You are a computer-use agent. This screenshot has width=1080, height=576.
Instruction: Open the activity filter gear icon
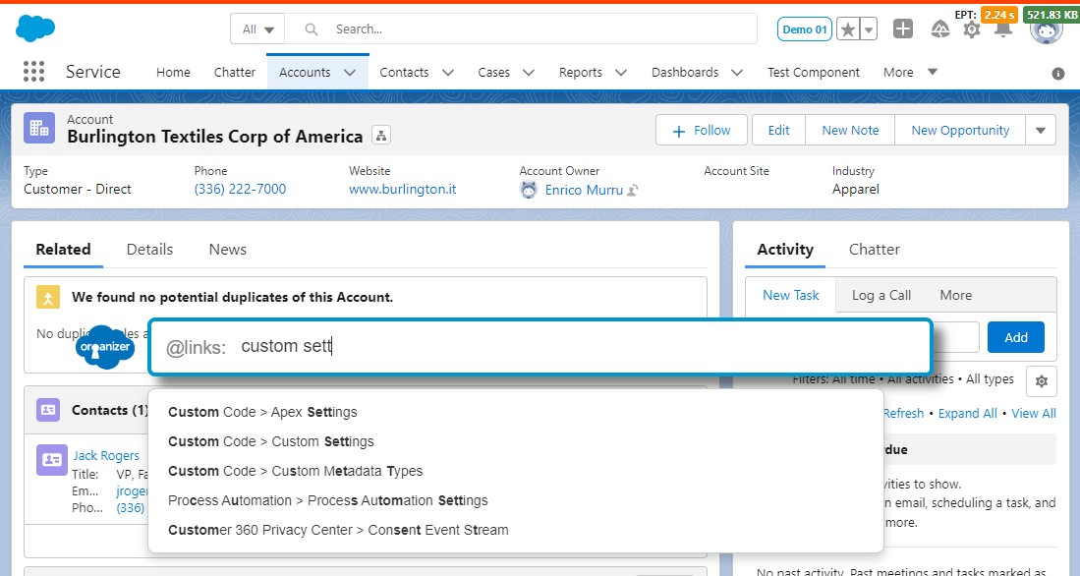(1042, 381)
